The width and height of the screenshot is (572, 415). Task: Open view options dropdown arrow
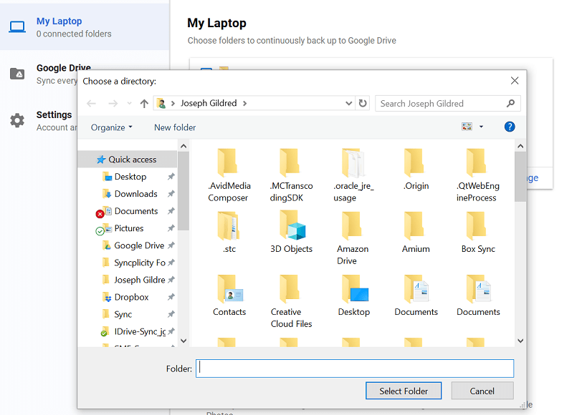(x=481, y=127)
